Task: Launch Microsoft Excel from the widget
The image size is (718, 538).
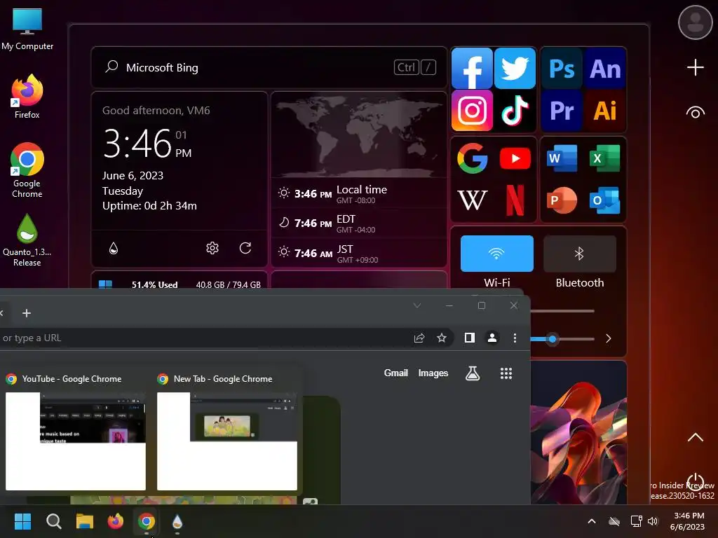Action: point(604,158)
